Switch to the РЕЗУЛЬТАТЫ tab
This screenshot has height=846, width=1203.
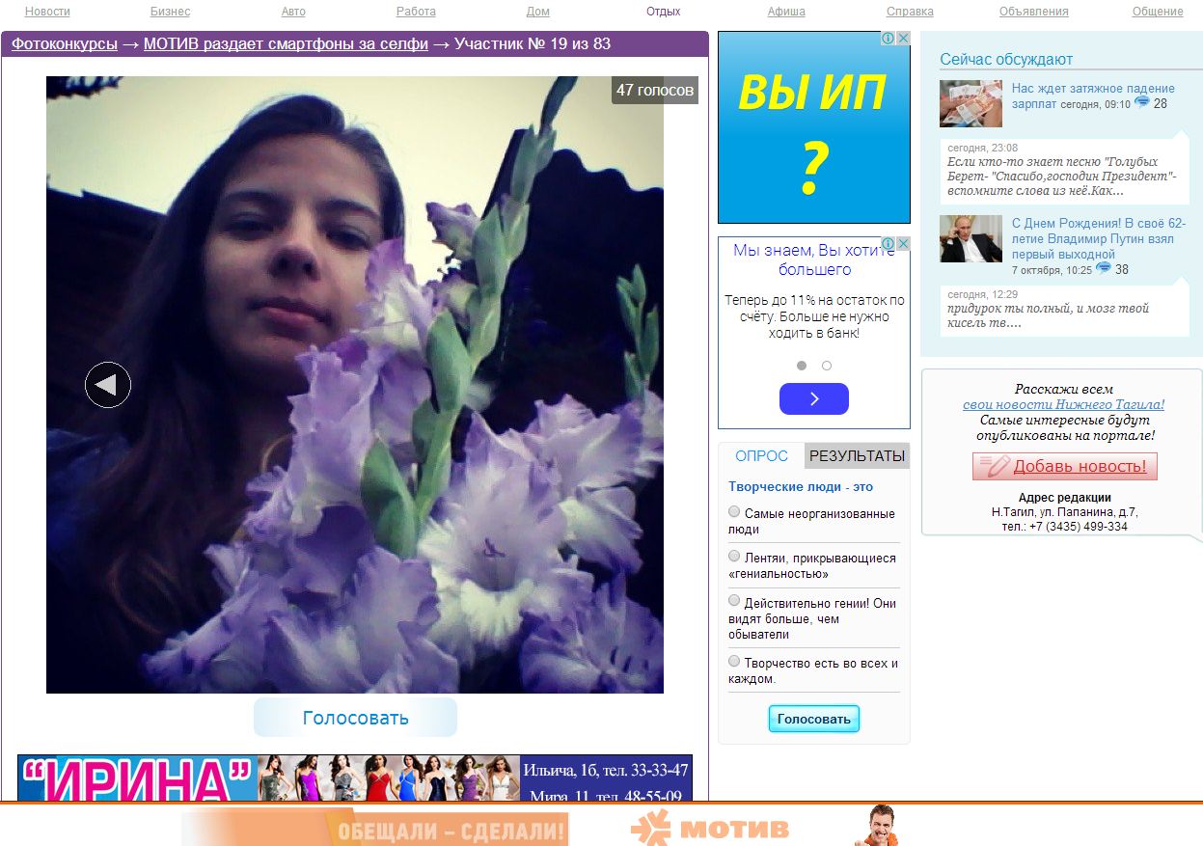857,456
